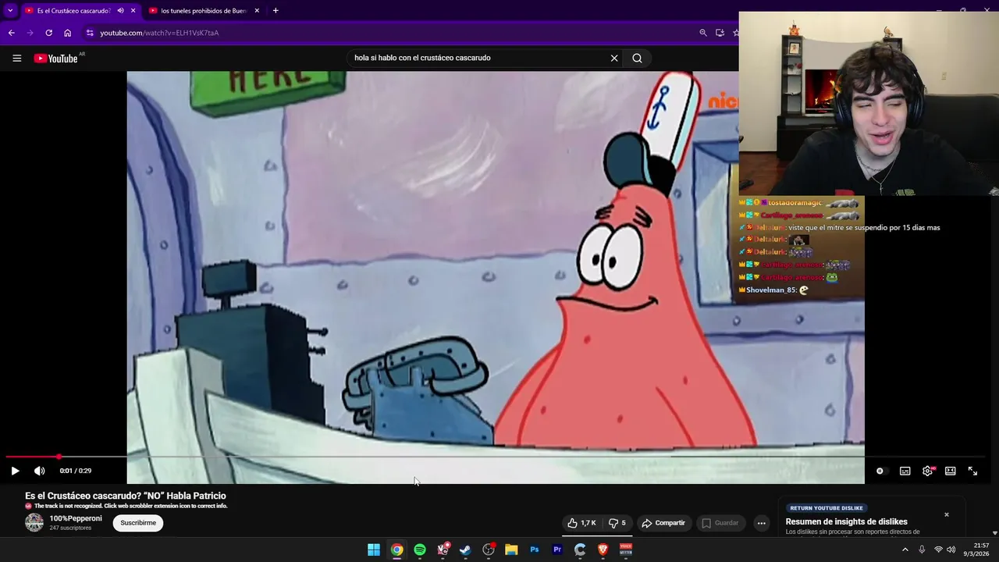Viewport: 999px width, 562px height.
Task: View site information icon in the address bar
Action: (90, 33)
